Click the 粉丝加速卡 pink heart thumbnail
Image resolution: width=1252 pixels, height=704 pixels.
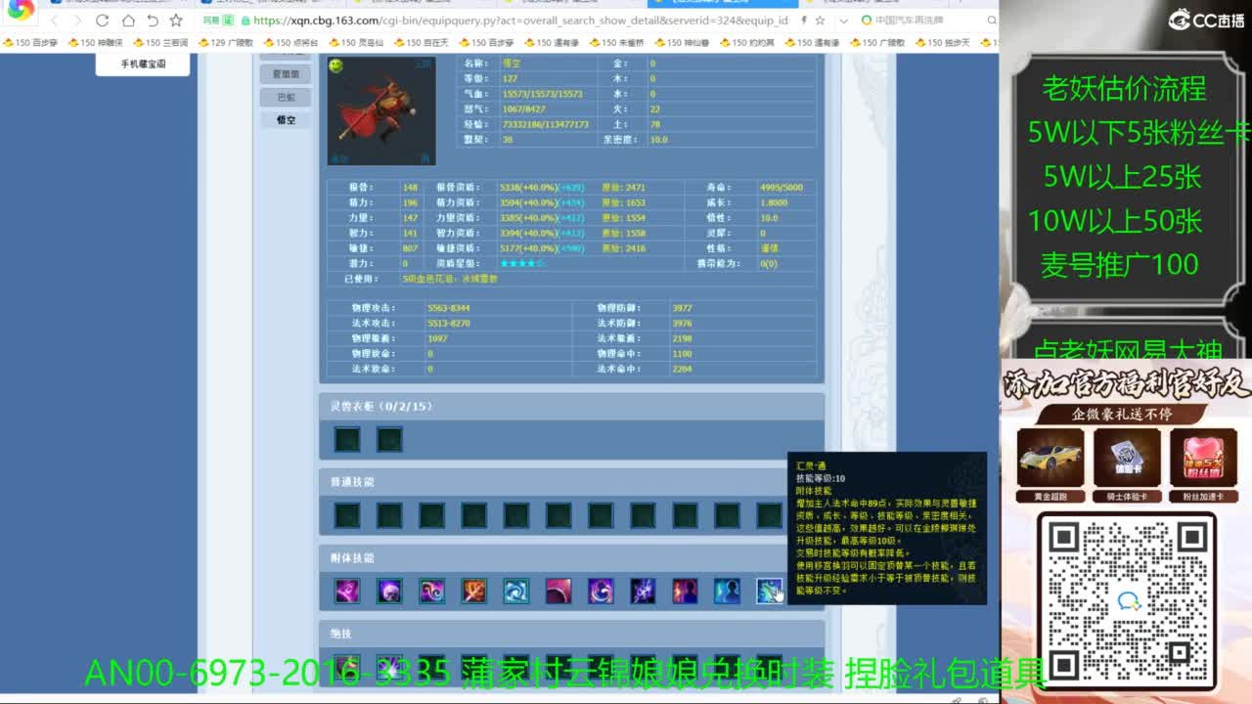[1202, 459]
